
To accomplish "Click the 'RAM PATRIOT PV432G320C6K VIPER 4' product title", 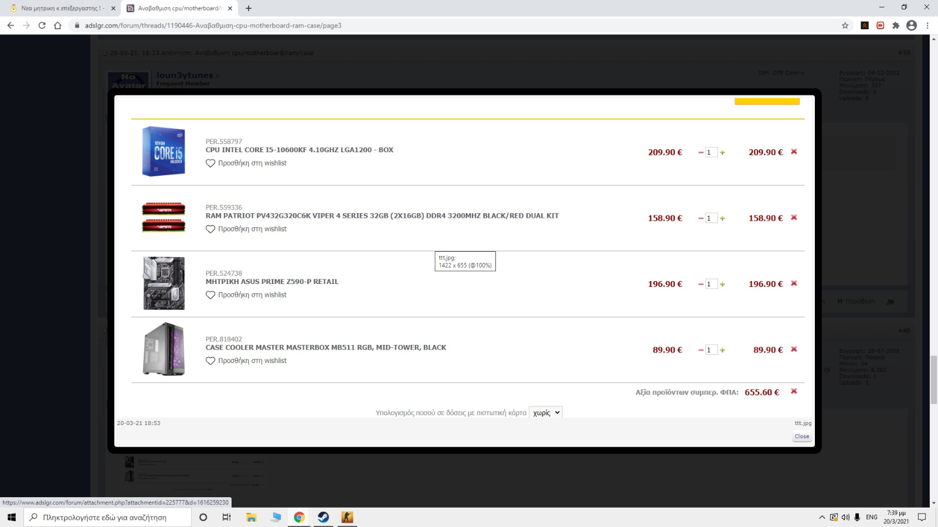I will click(382, 216).
